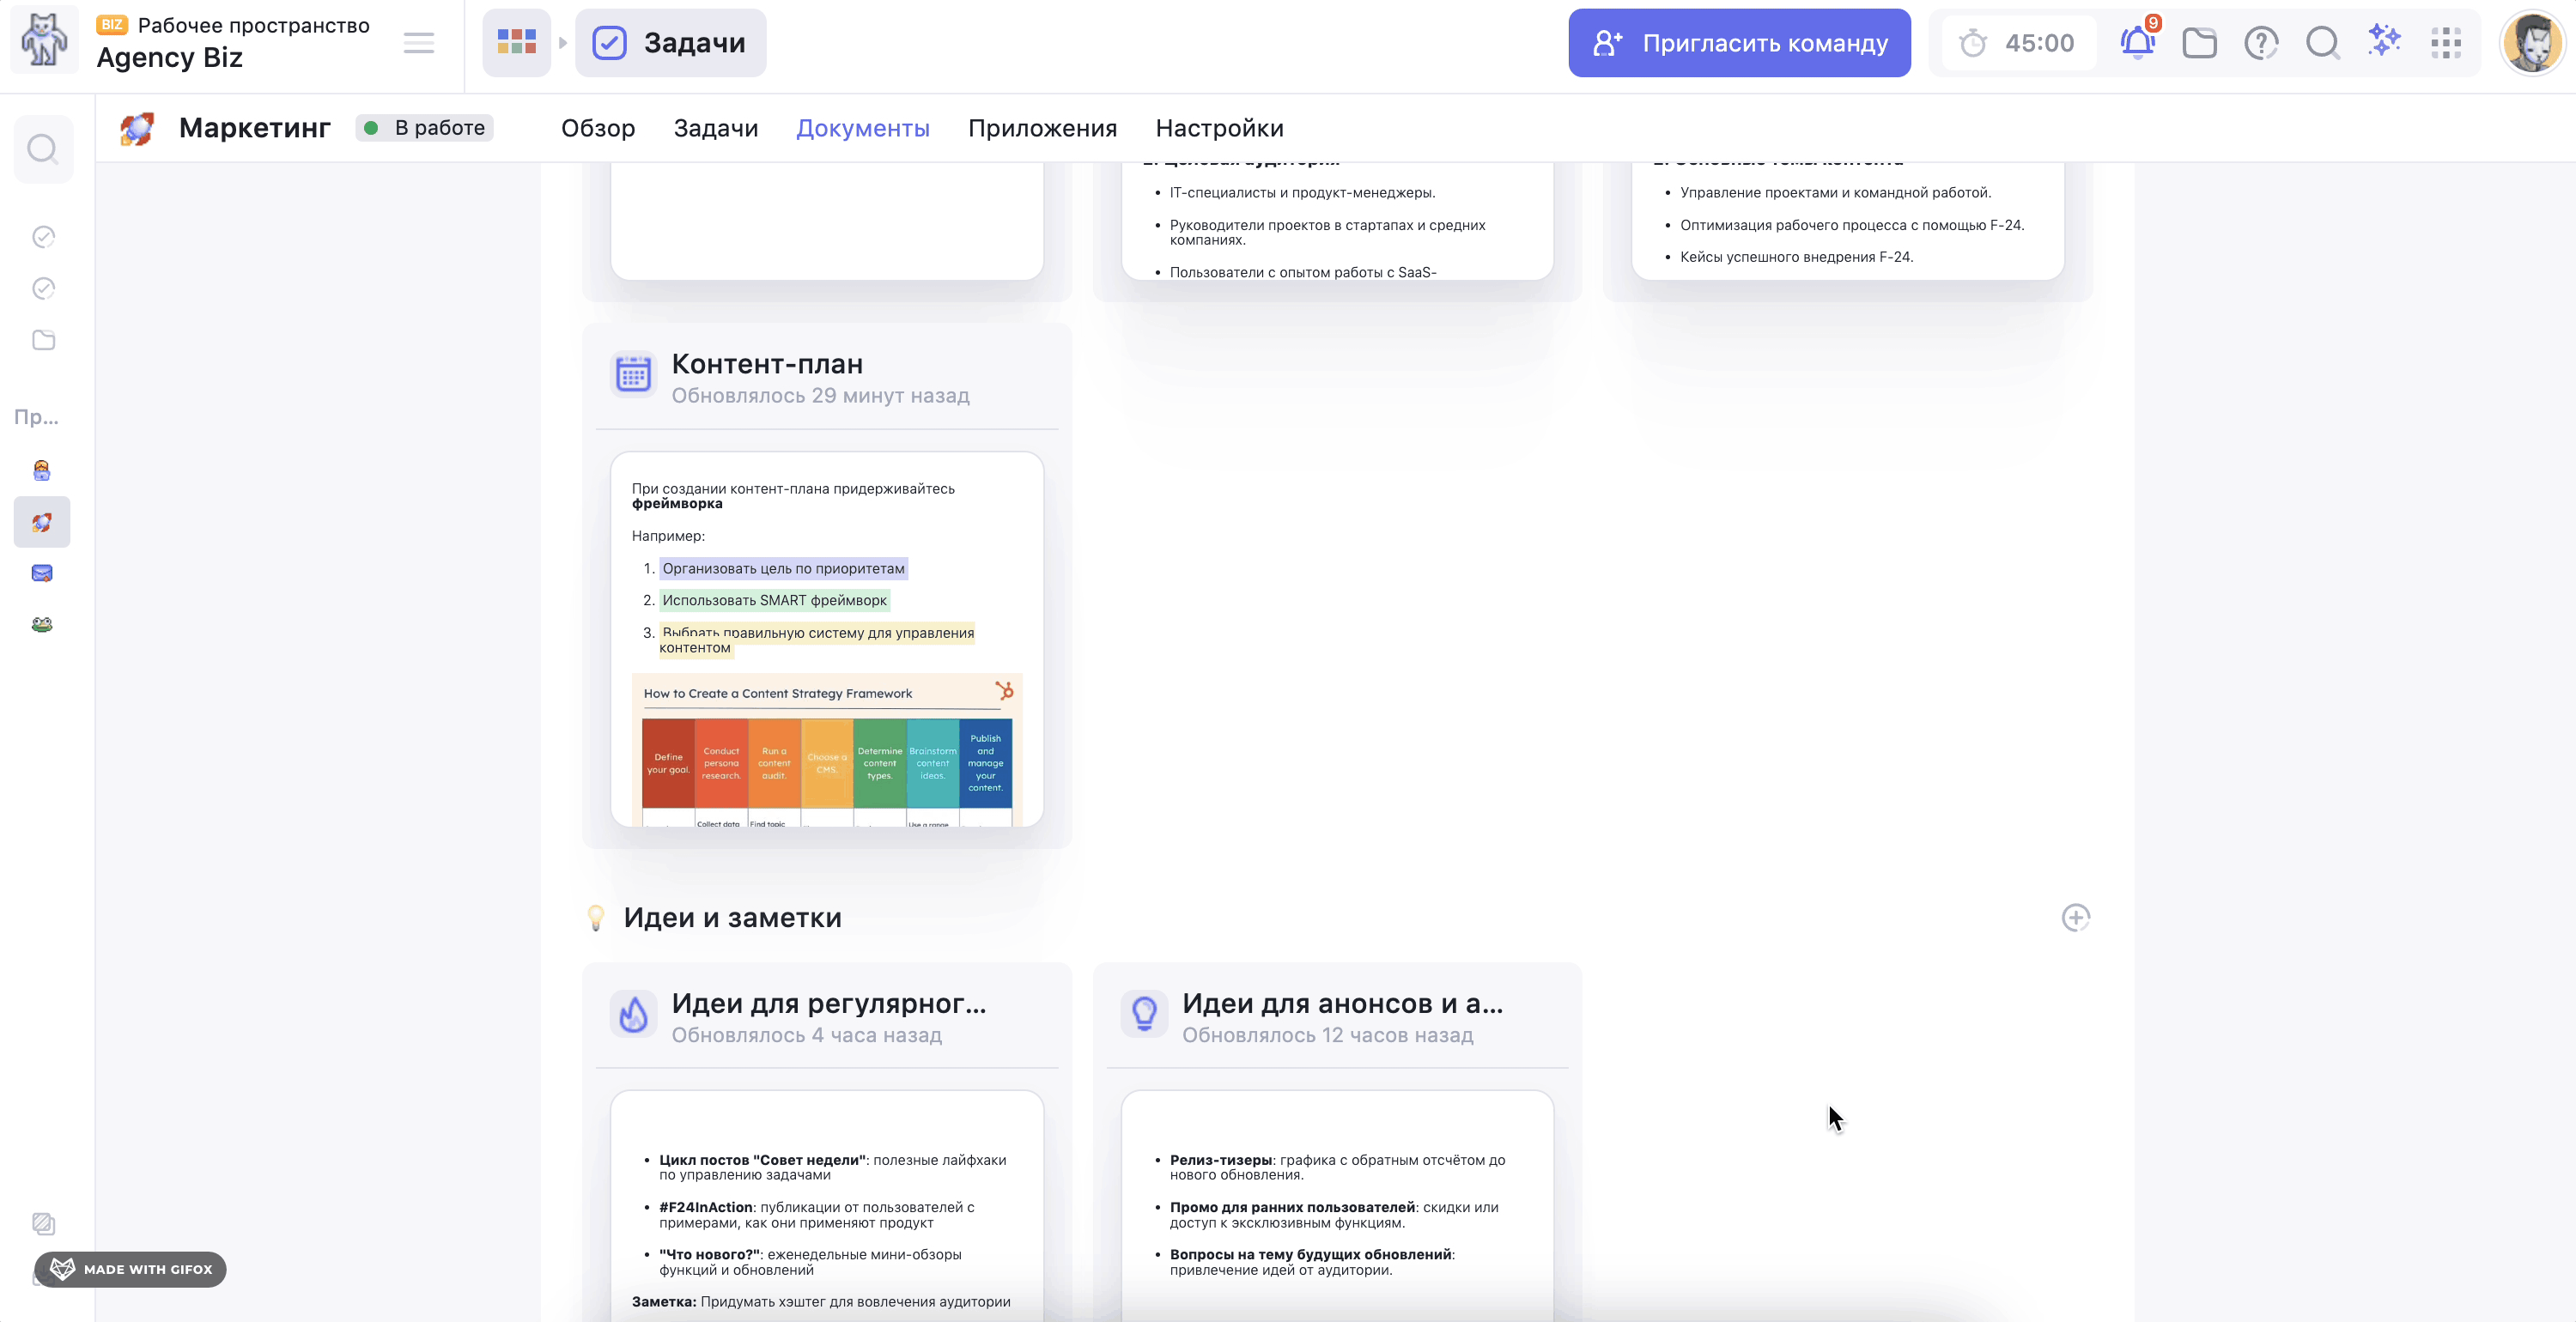Viewport: 2576px width, 1322px height.
Task: Click Обновлялось 29 минут назад text
Action: pos(820,396)
